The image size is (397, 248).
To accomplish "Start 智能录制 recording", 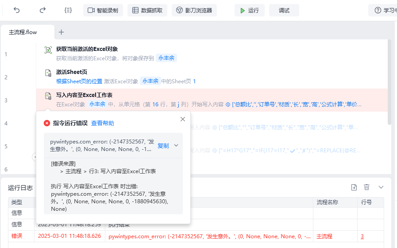I will point(103,10).
